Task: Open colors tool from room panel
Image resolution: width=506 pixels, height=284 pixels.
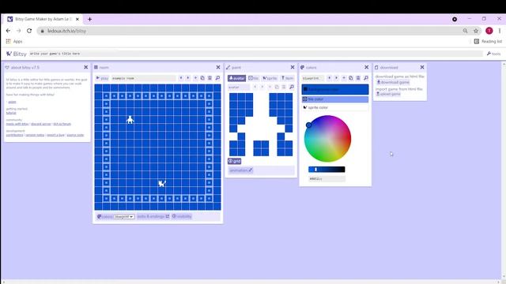Action: [104, 216]
